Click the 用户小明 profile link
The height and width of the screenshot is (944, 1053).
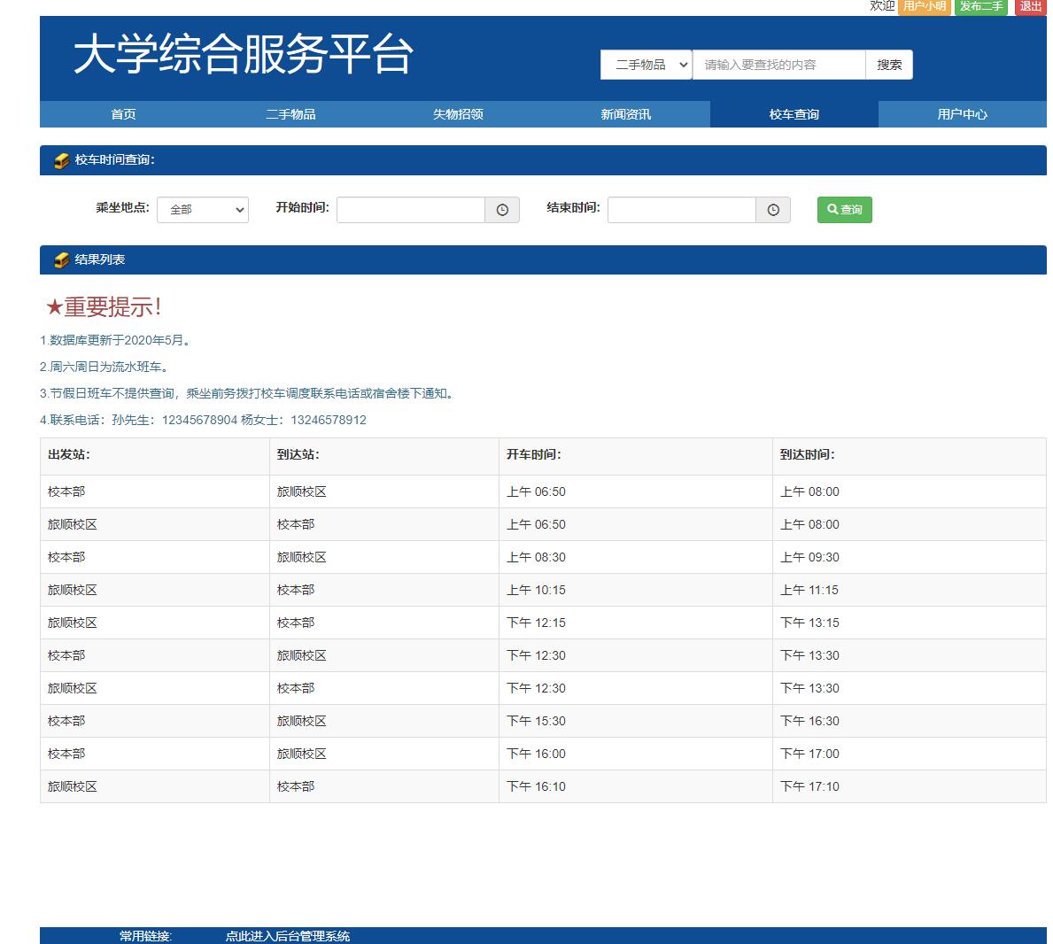coord(925,7)
